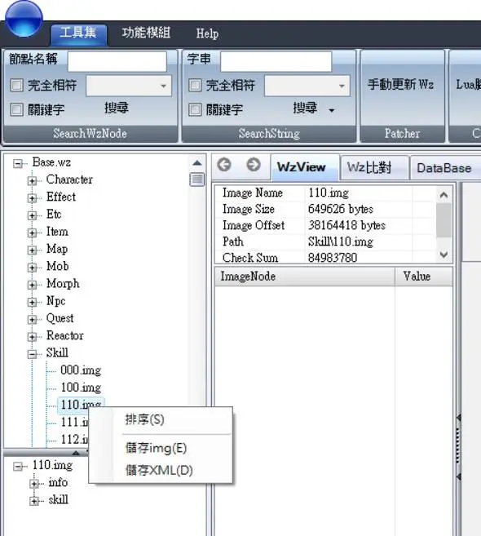Tick 完全相符 checkbox in SearchString
Viewport: 481px width, 536px height.
click(195, 85)
